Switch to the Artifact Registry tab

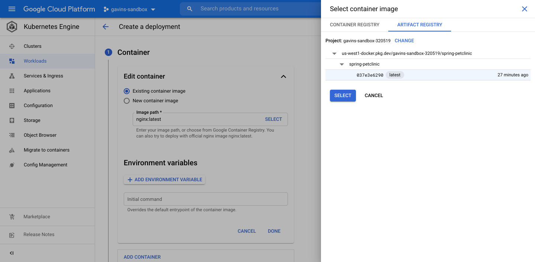(x=419, y=25)
